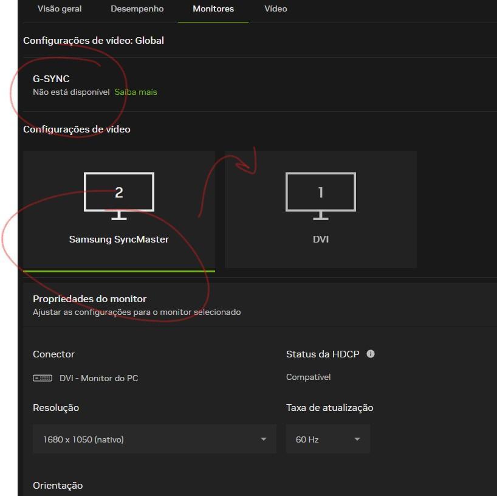Screen dimensions: 497x496
Task: Select monitor 2 Samsung SyncMaster card
Action: tap(119, 211)
